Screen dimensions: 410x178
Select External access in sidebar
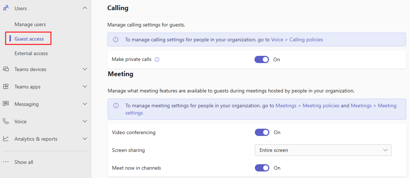(x=31, y=53)
